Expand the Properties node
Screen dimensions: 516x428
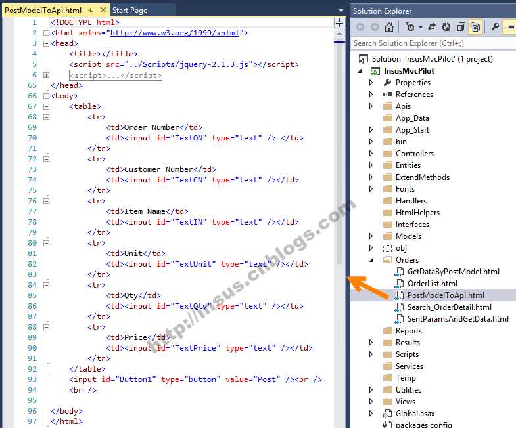(x=371, y=83)
